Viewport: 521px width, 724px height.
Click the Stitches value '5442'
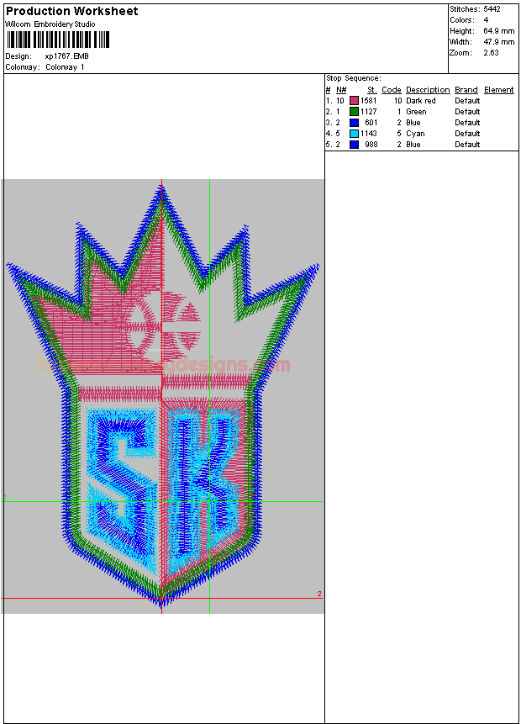pos(492,8)
